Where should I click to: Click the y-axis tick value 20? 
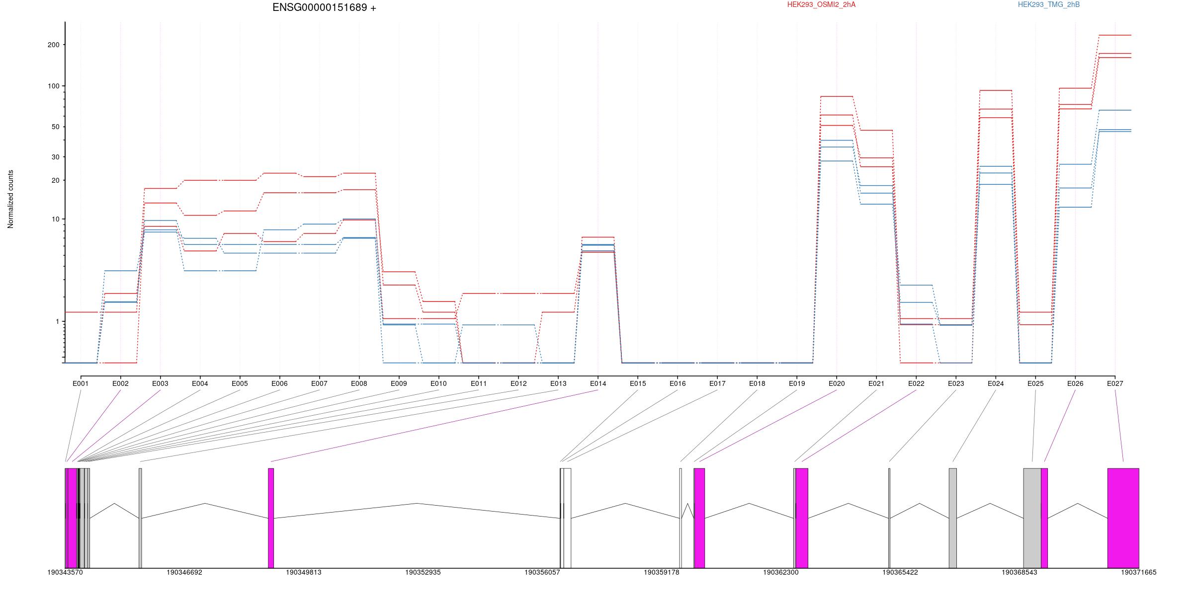click(x=55, y=180)
